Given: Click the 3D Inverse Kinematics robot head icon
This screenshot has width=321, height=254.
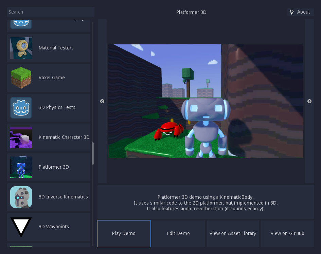Looking at the screenshot, I should [21, 197].
